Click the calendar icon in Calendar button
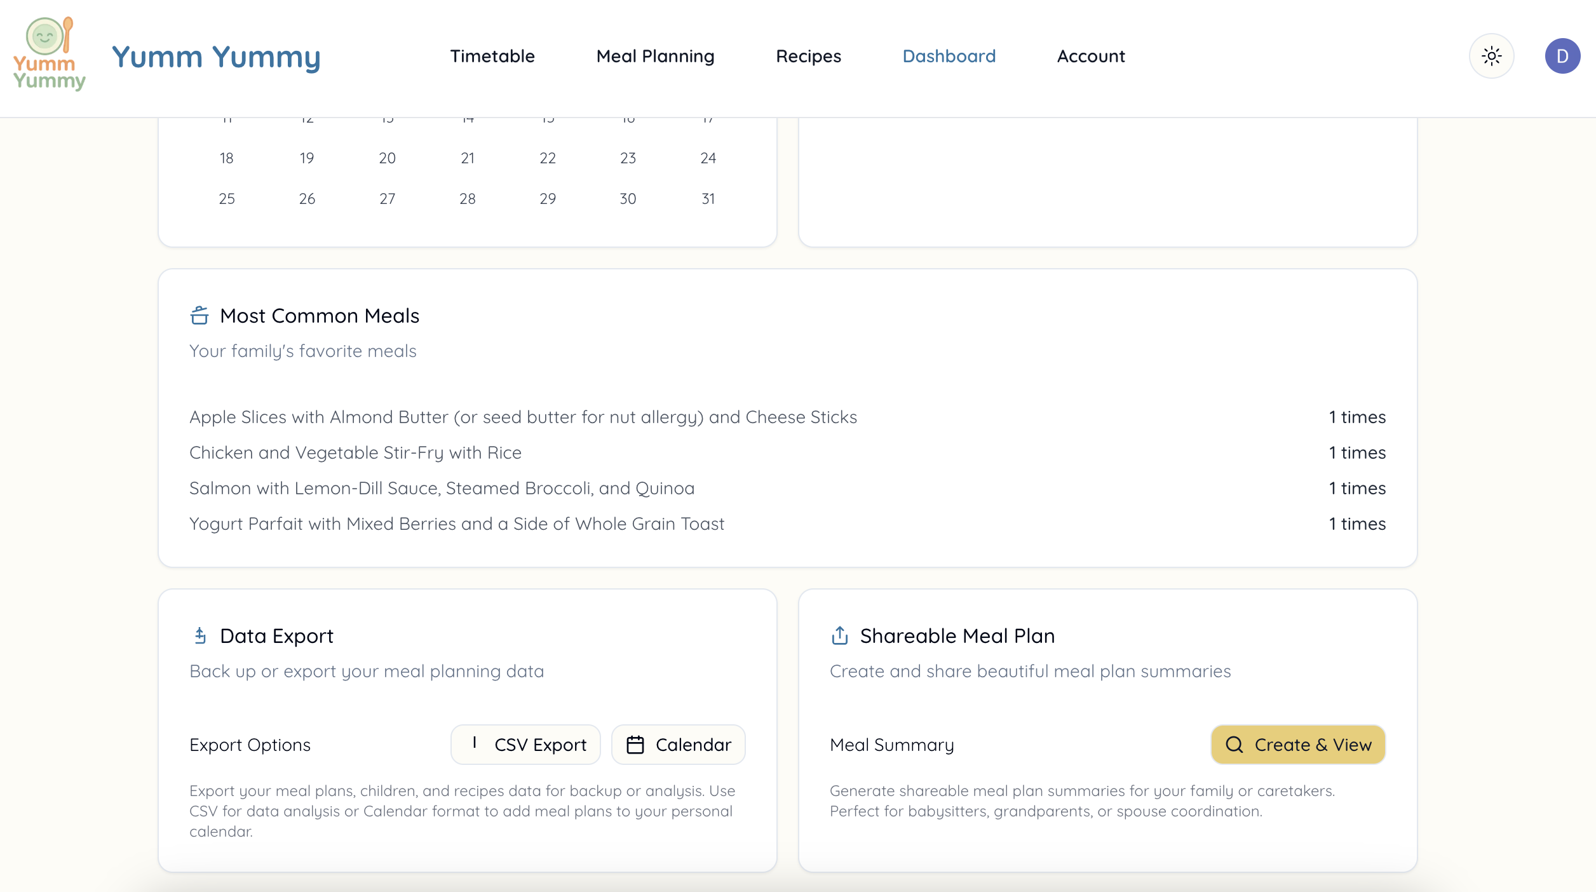The image size is (1596, 892). pyautogui.click(x=635, y=745)
